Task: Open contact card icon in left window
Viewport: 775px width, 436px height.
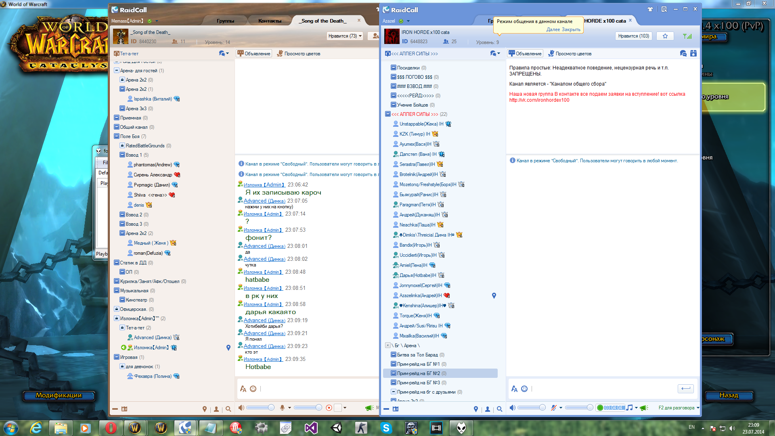Action: point(124,409)
